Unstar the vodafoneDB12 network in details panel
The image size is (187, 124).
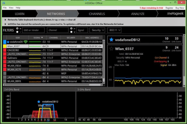click(111, 40)
